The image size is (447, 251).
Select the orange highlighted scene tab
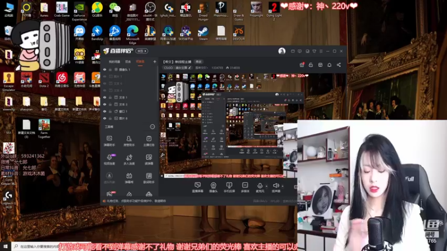pyautogui.click(x=140, y=61)
